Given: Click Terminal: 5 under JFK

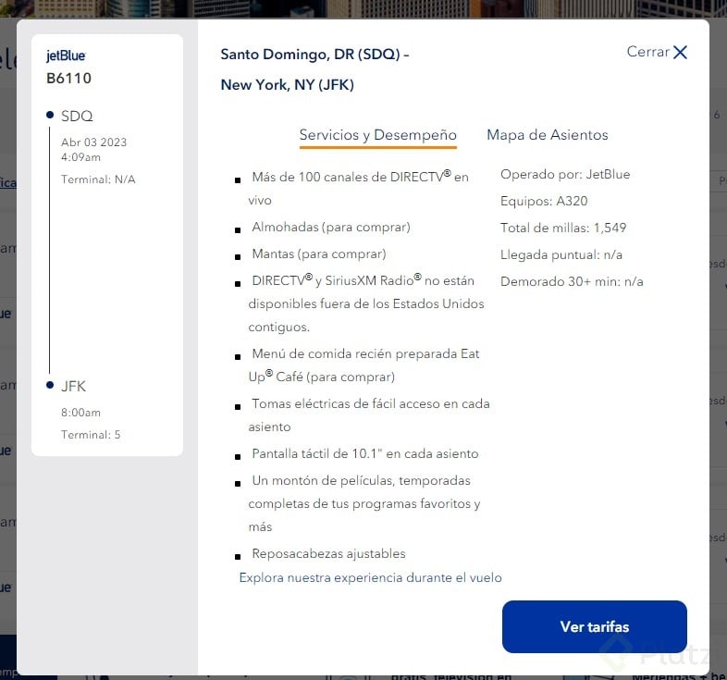Looking at the screenshot, I should click(91, 435).
